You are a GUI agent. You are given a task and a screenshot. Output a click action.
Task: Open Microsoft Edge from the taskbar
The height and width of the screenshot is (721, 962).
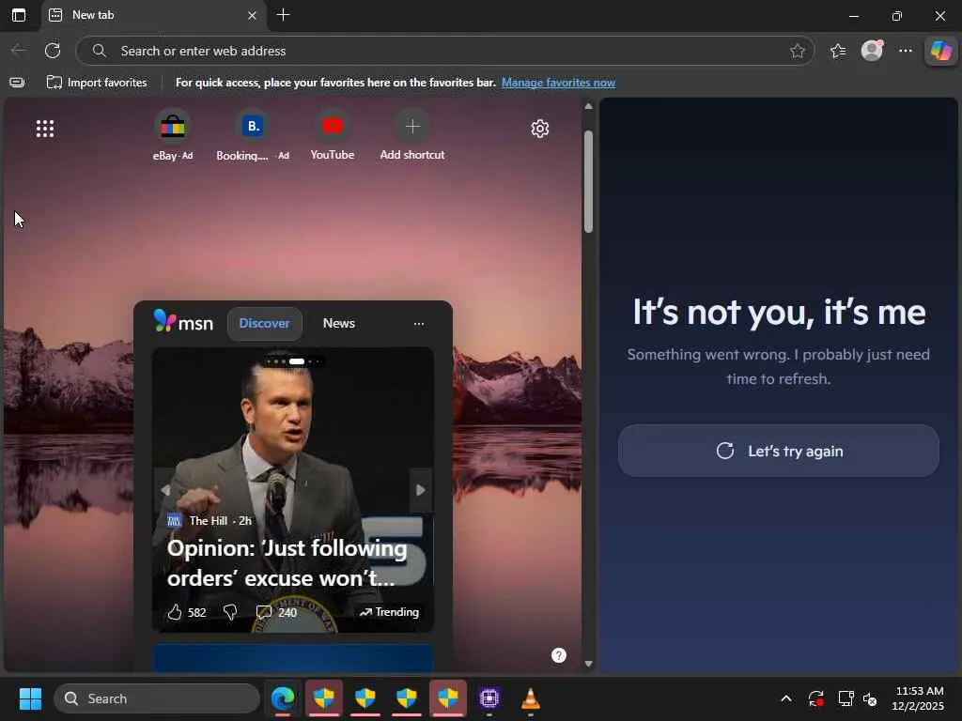click(283, 698)
